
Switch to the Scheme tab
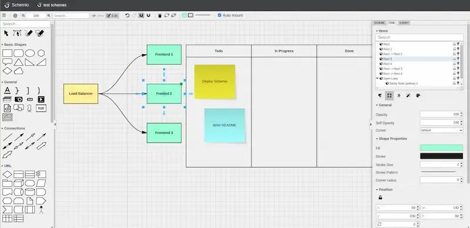[x=379, y=23]
